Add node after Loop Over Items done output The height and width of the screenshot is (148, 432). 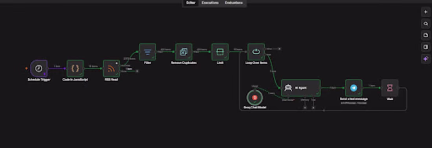pos(279,49)
